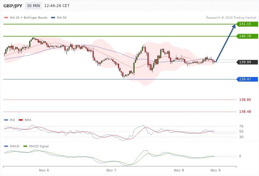Click the 139.99 current price tag

tap(247, 62)
